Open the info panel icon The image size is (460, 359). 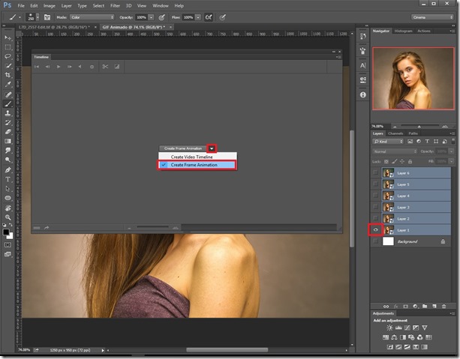(x=363, y=94)
